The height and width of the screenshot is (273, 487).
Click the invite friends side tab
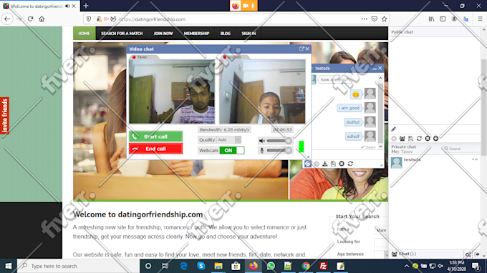tap(4, 116)
